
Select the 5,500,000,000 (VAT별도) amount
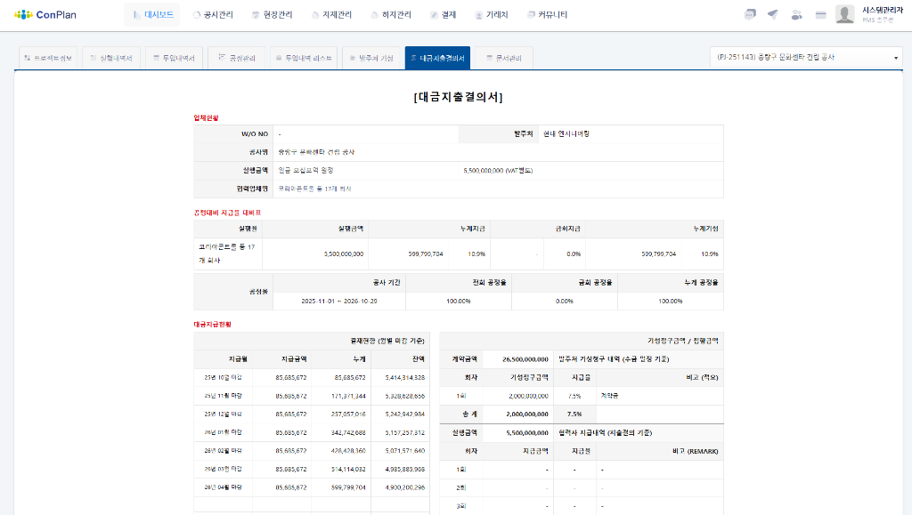(x=498, y=171)
